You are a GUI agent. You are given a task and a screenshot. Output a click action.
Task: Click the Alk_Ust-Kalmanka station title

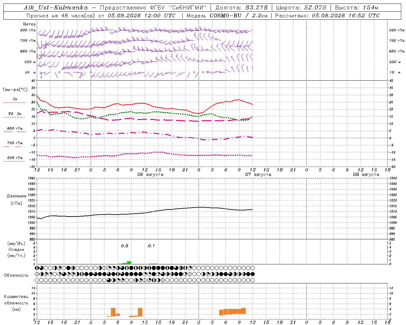56,8
